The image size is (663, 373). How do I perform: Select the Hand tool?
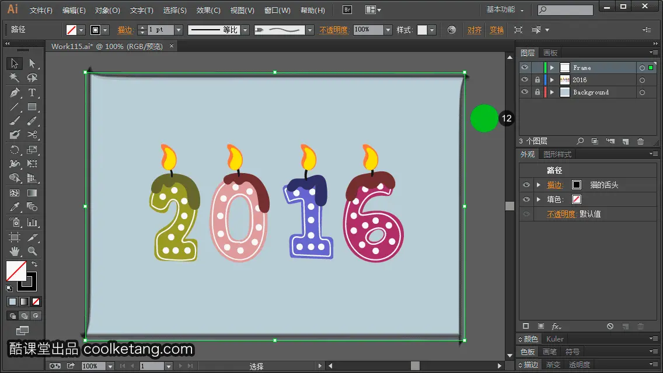click(15, 251)
